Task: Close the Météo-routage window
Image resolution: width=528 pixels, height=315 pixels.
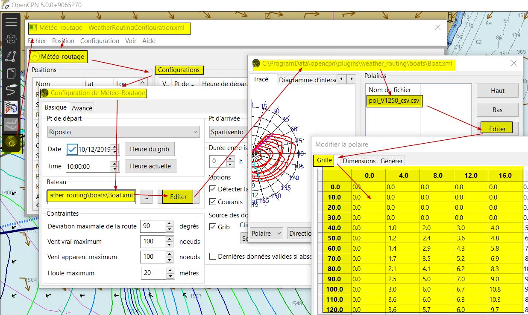Action: [x=437, y=27]
